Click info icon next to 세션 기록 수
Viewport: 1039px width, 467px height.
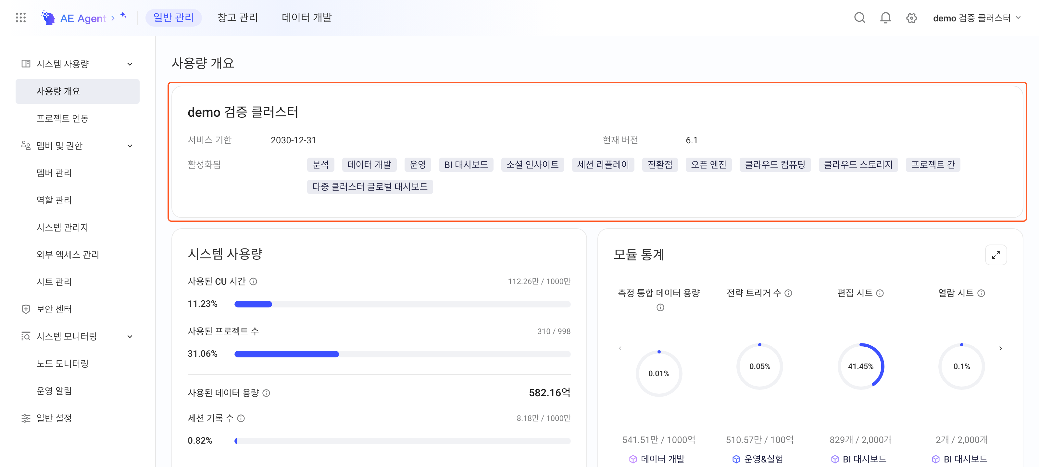pyautogui.click(x=241, y=418)
